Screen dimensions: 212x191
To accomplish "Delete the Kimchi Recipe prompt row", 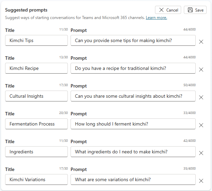I will tap(201, 70).
